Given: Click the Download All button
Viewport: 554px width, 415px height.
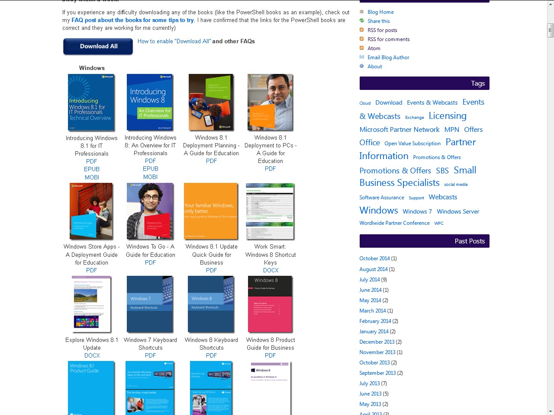Looking at the screenshot, I should (98, 47).
